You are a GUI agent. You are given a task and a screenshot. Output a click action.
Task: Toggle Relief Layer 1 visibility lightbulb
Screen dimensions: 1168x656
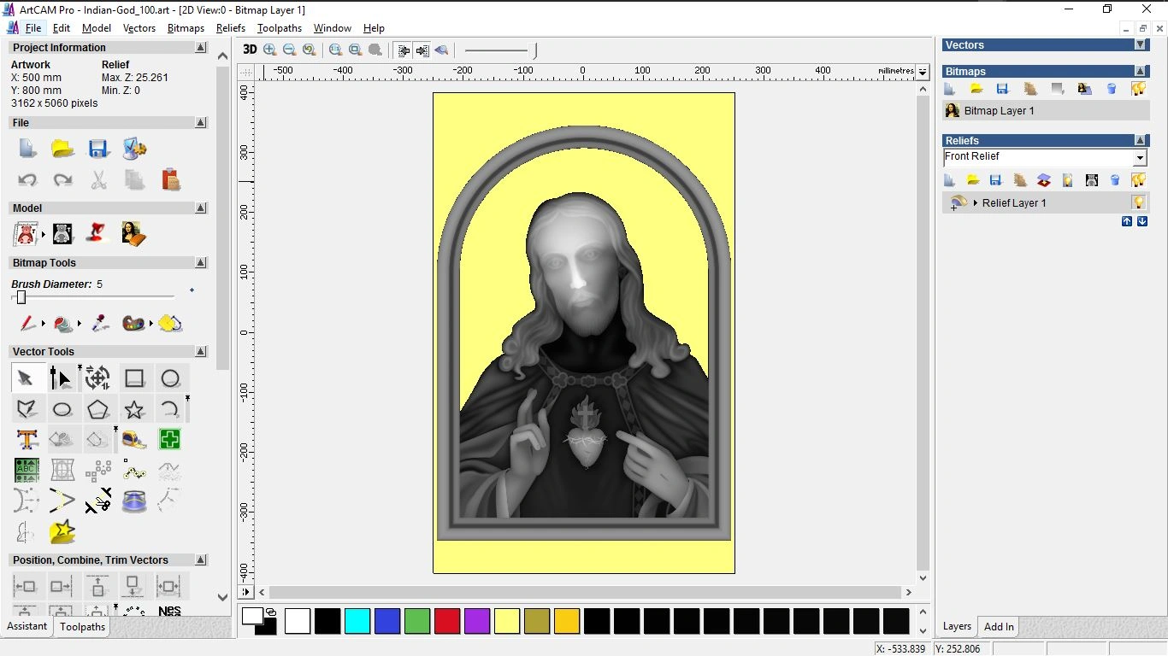coord(1138,203)
